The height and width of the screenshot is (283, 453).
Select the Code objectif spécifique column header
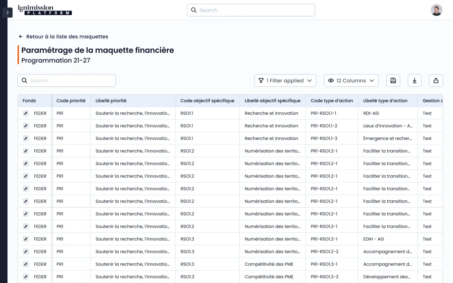pos(207,101)
